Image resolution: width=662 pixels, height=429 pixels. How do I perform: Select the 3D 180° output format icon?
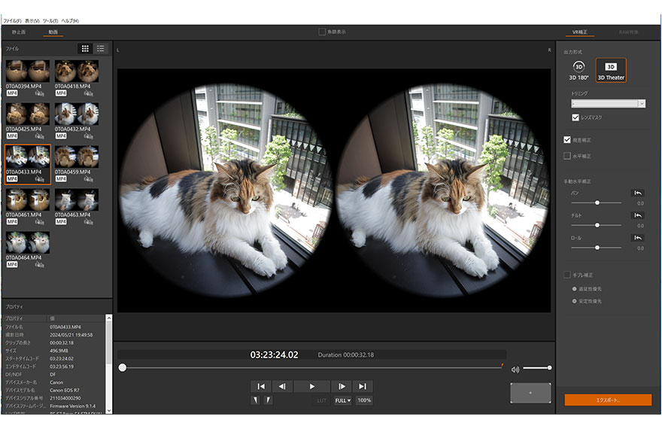tap(578, 68)
